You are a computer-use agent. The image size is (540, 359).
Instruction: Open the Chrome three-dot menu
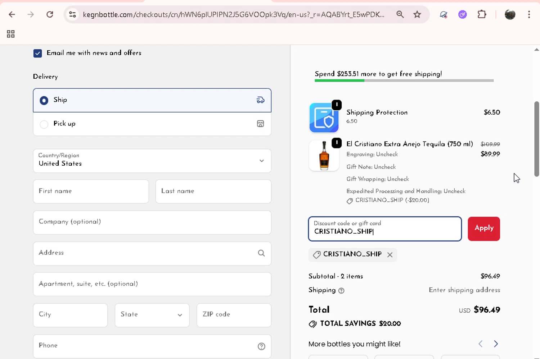click(x=529, y=14)
